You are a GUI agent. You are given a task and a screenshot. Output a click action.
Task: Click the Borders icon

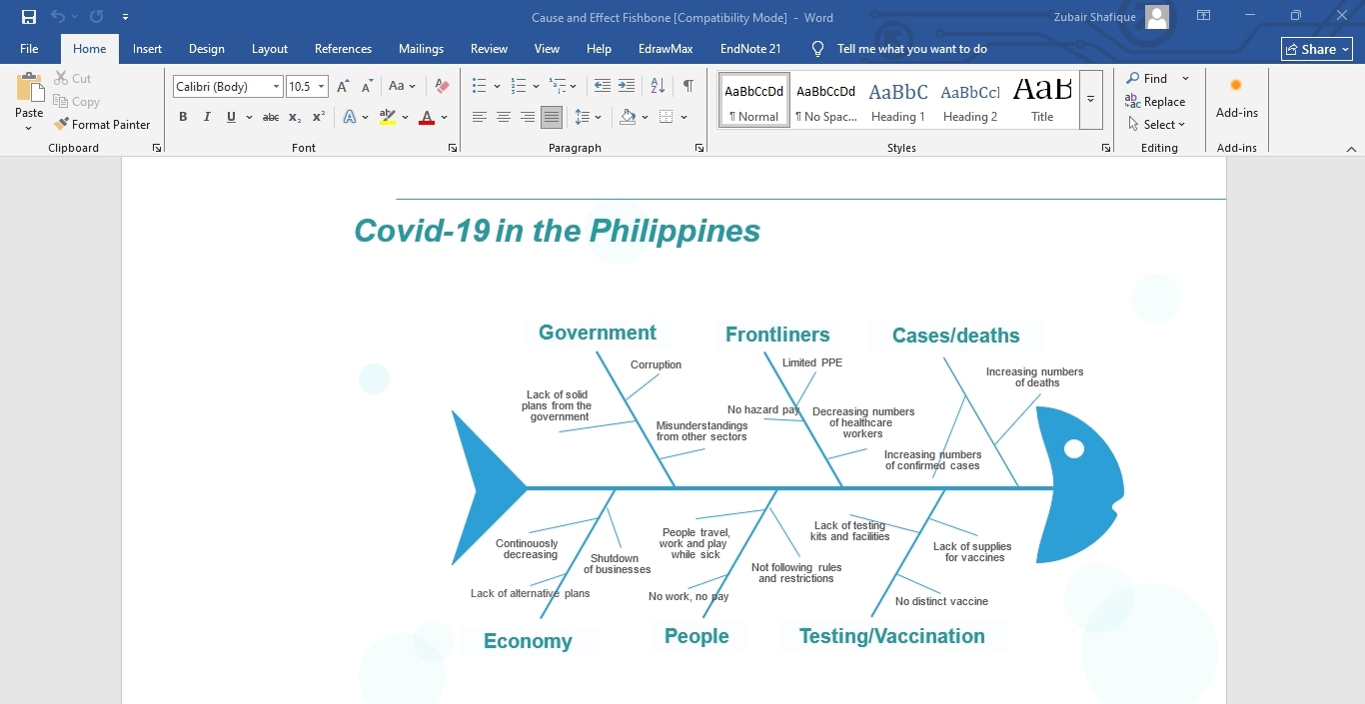click(667, 117)
